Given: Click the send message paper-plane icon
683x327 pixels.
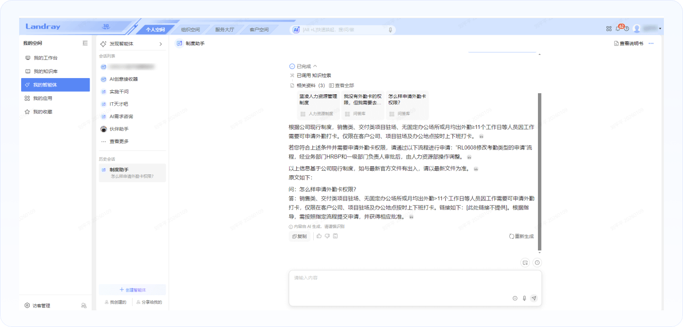Looking at the screenshot, I should tap(534, 298).
